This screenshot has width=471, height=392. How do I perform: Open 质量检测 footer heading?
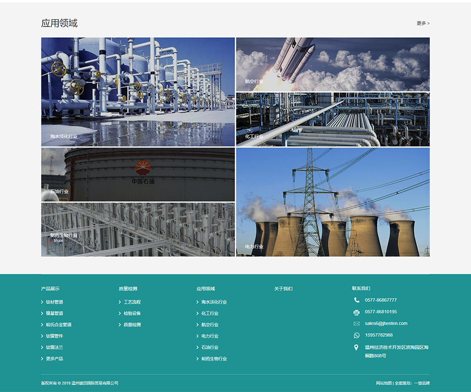click(x=128, y=289)
